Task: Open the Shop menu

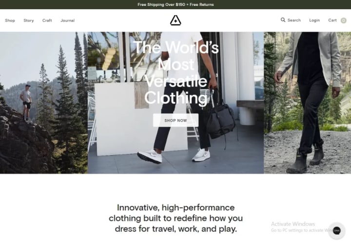Action: pyautogui.click(x=10, y=20)
